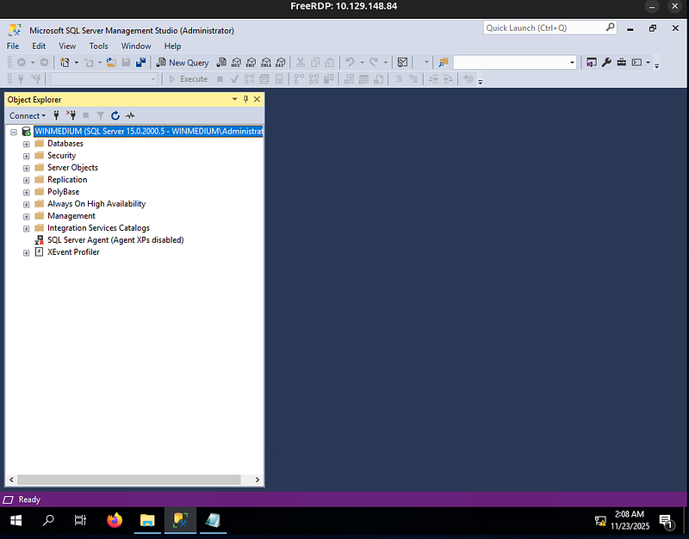Viewport: 689px width, 539px height.
Task: Click the scroll-right arrow in Object Explorer
Action: coord(258,480)
